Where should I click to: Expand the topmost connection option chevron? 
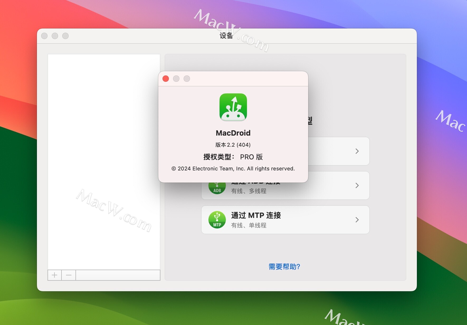pos(357,151)
